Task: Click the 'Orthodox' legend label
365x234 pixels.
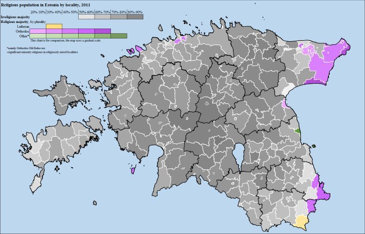Action: 22,31
